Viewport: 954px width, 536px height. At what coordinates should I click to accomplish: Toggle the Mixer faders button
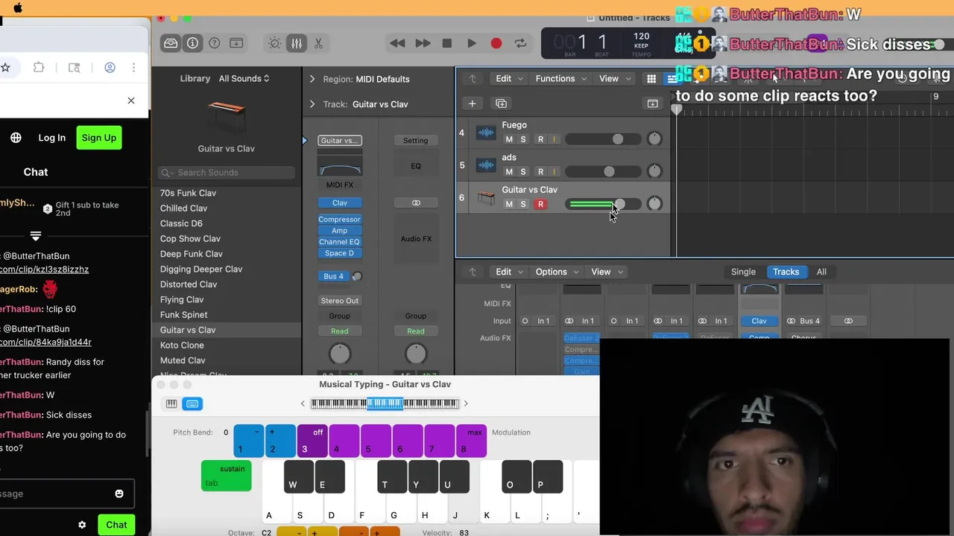click(297, 43)
